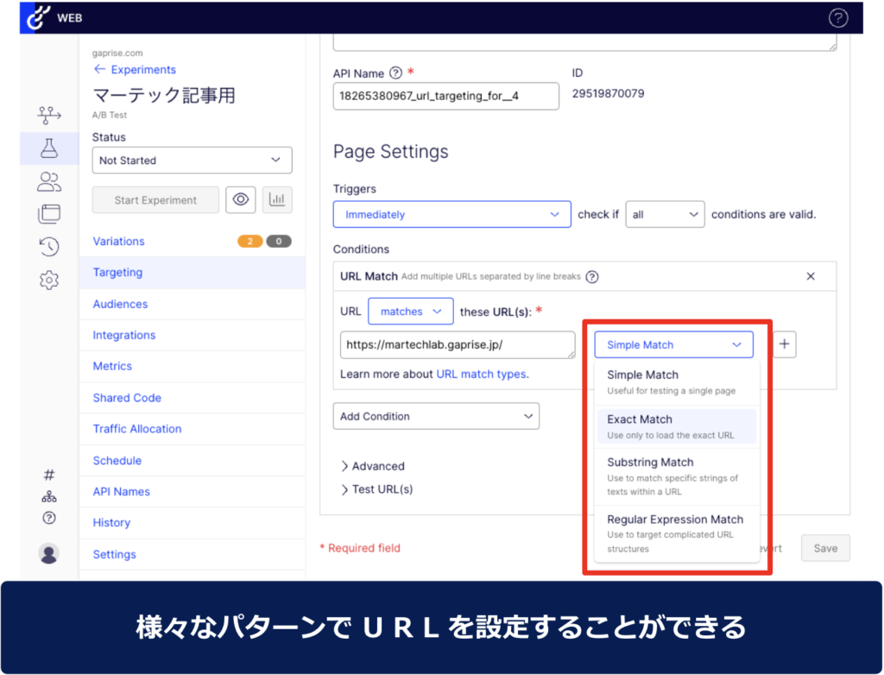Open the Audiences section in left menu
Screen dimensions: 884x675
point(120,304)
